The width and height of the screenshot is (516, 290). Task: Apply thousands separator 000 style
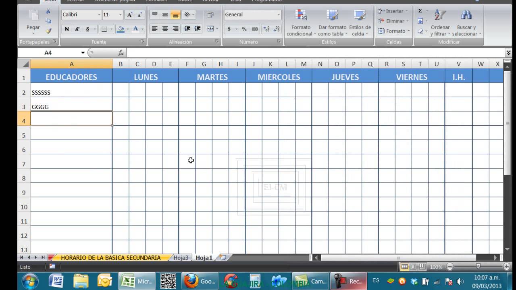pos(255,29)
